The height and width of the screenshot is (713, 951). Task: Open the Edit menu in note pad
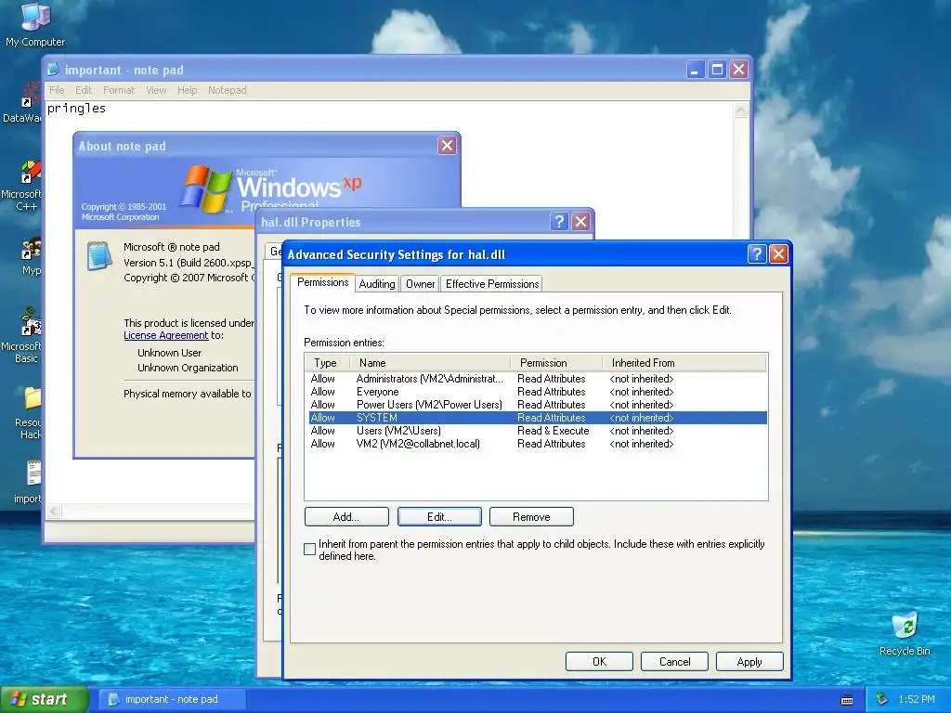(84, 90)
